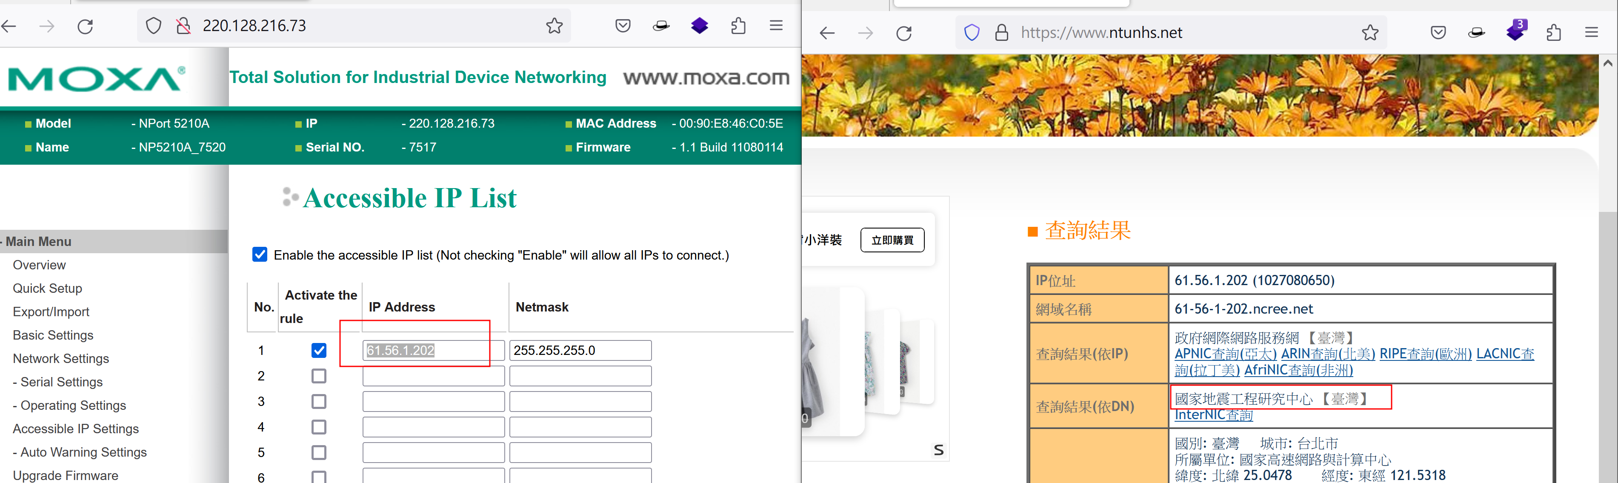Go back in the MOXA browser window
The height and width of the screenshot is (483, 1618).
pyautogui.click(x=9, y=26)
